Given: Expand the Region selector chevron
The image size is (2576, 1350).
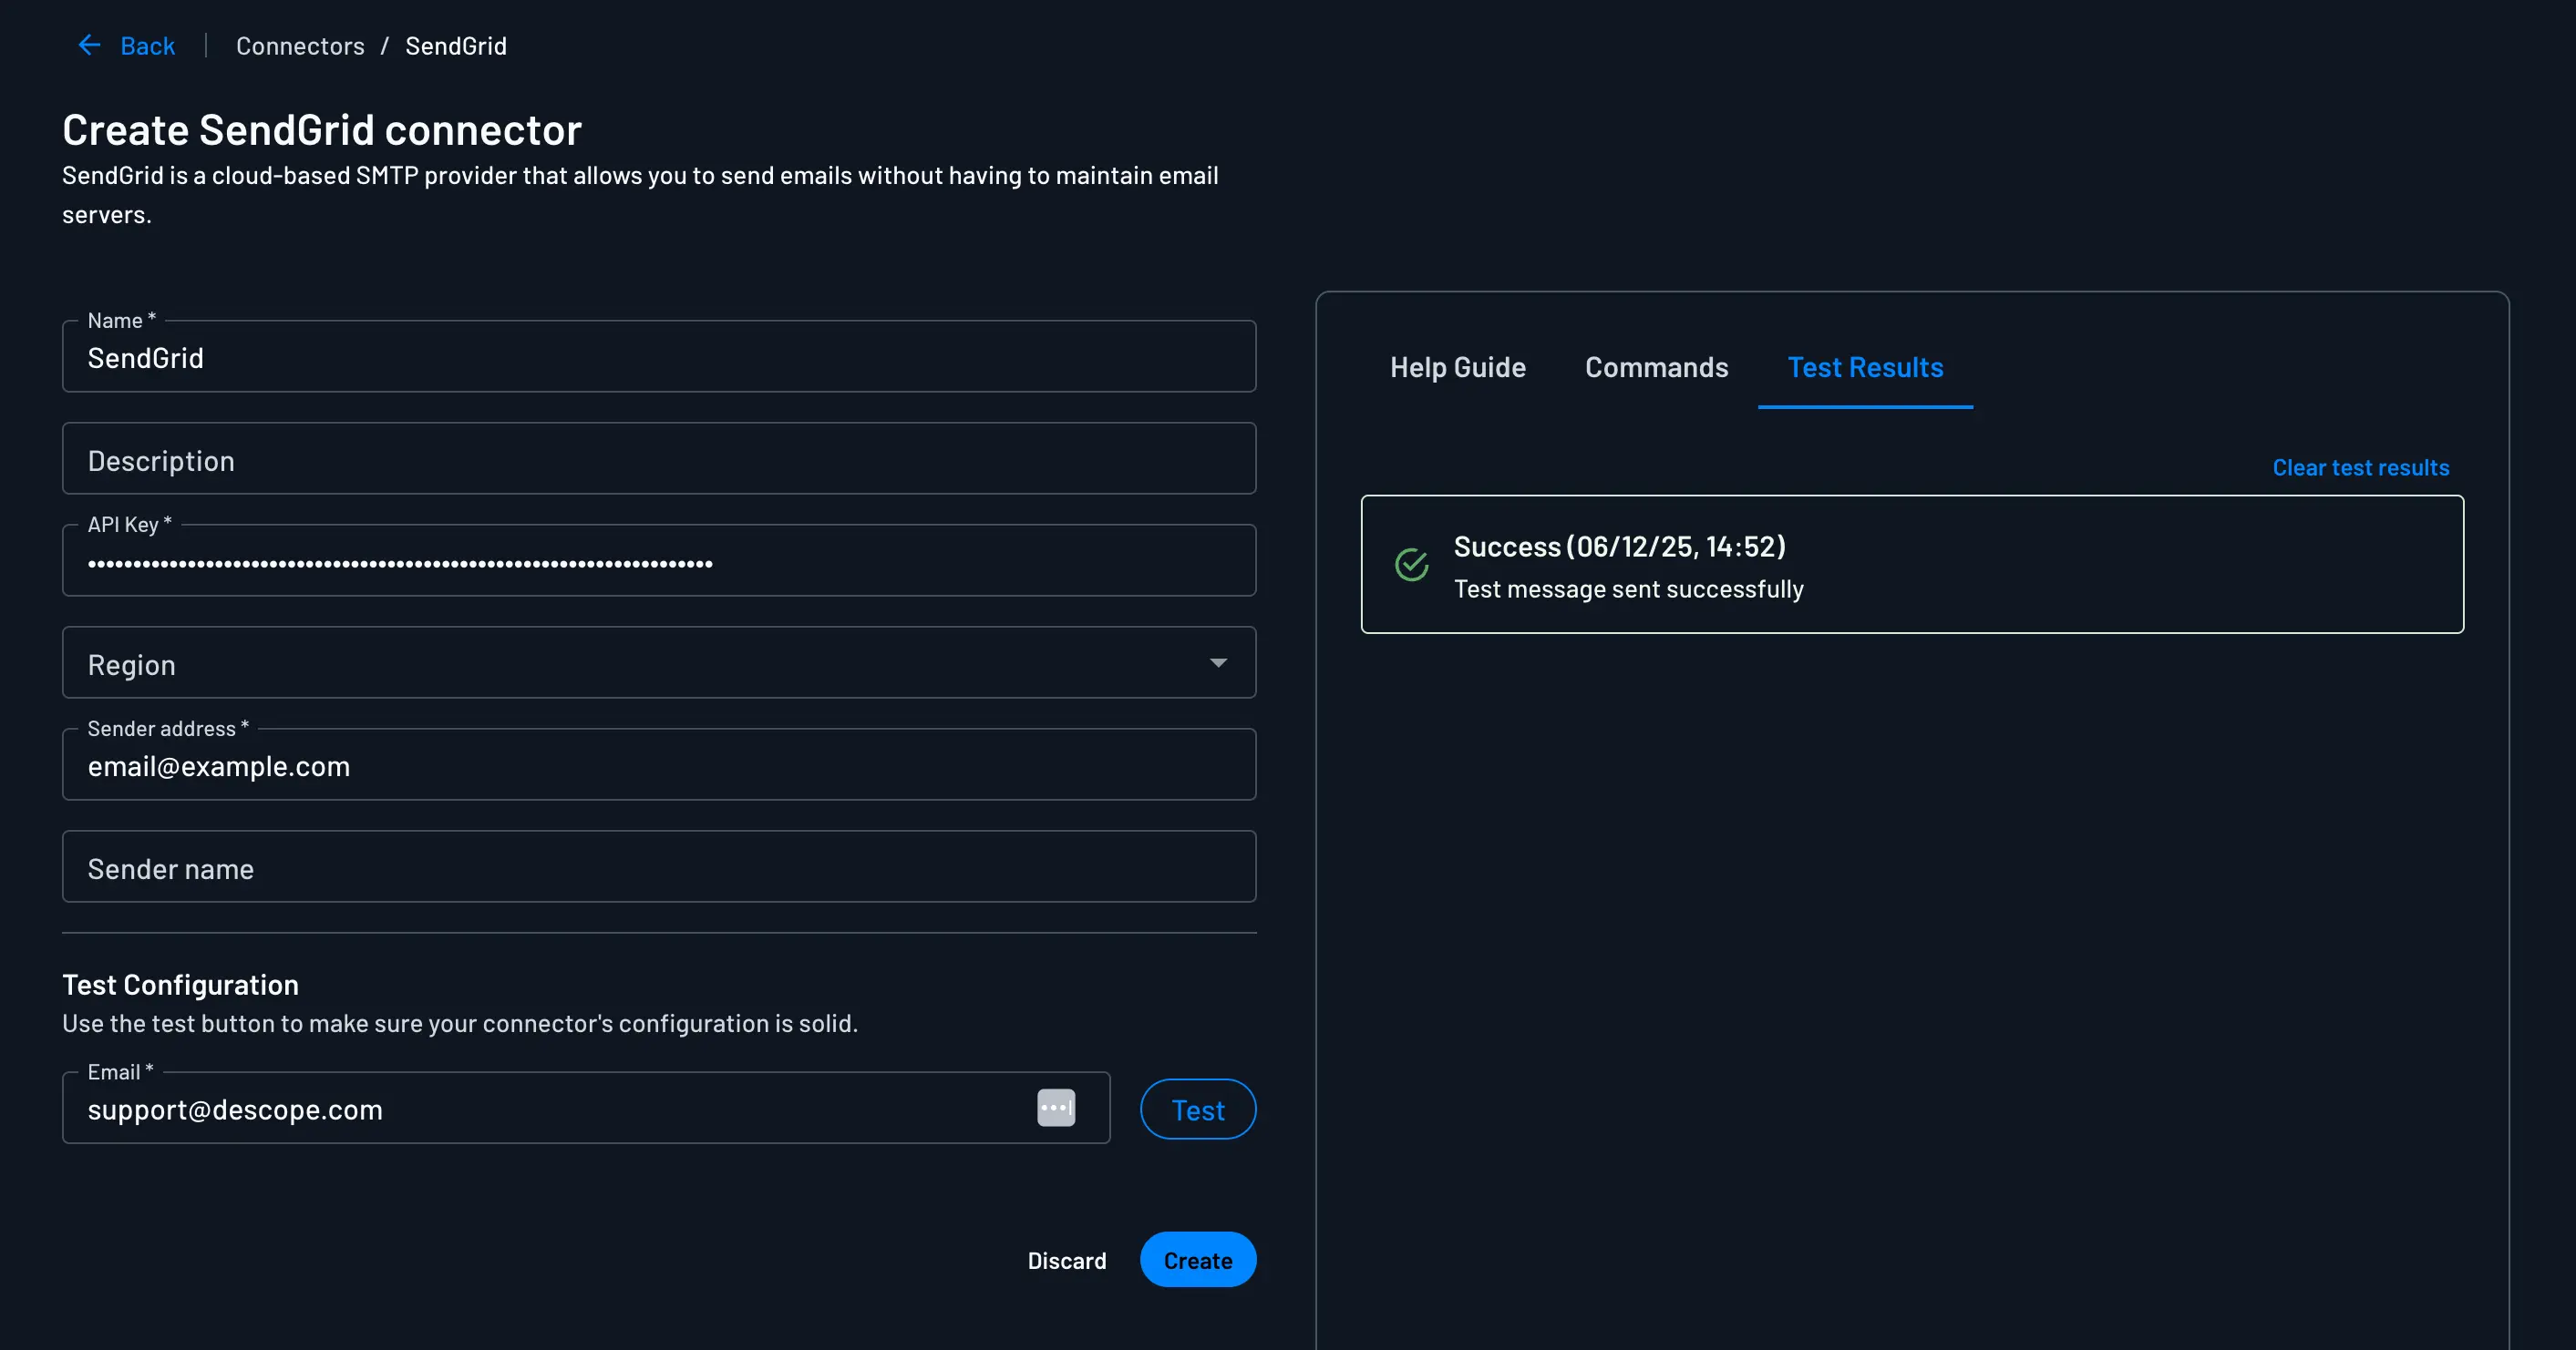Looking at the screenshot, I should (x=1218, y=662).
